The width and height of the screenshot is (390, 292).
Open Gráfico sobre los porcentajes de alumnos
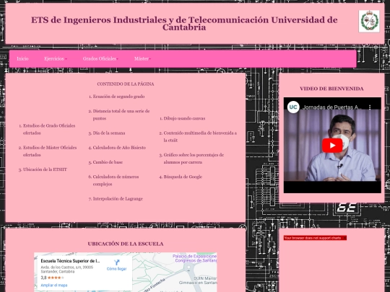pos(194,159)
